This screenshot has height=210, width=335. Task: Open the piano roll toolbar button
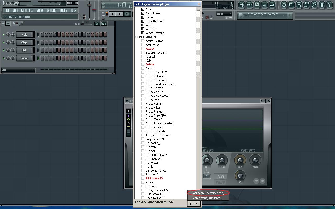pos(257,4)
